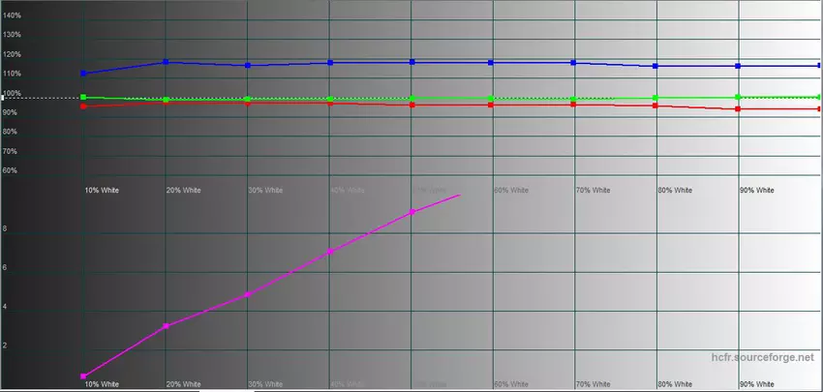Viewport: 823px width, 392px height.
Task: Click the magenta point at bottom-left 10% White
Action: tap(84, 376)
